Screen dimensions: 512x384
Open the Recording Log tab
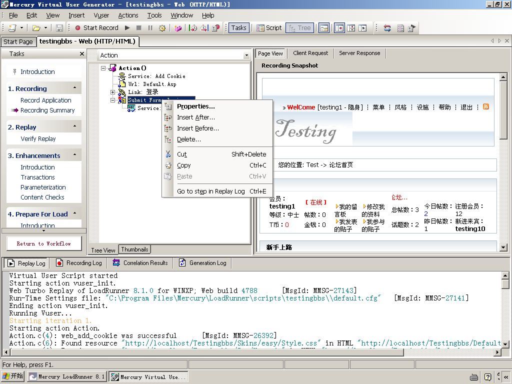[x=79, y=263]
